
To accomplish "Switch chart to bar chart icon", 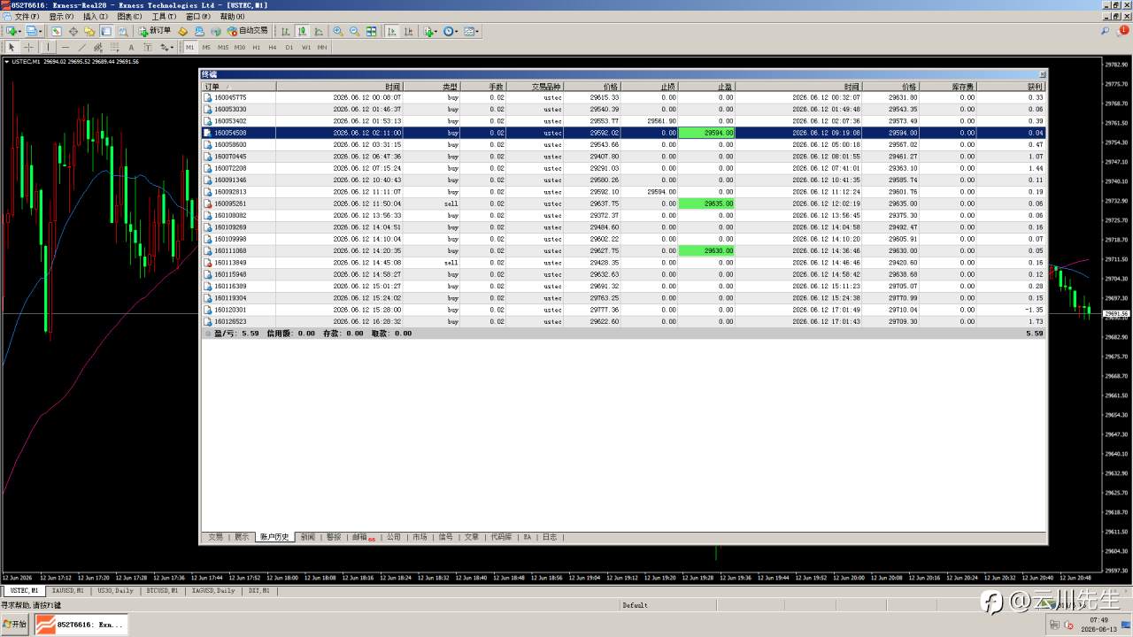I will click(x=286, y=31).
